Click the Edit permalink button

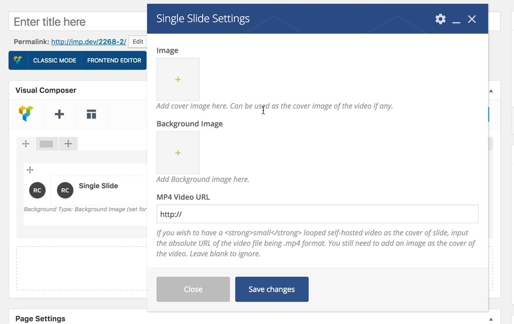click(138, 42)
